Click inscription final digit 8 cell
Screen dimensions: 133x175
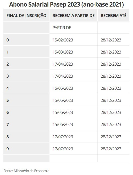(x=26, y=136)
